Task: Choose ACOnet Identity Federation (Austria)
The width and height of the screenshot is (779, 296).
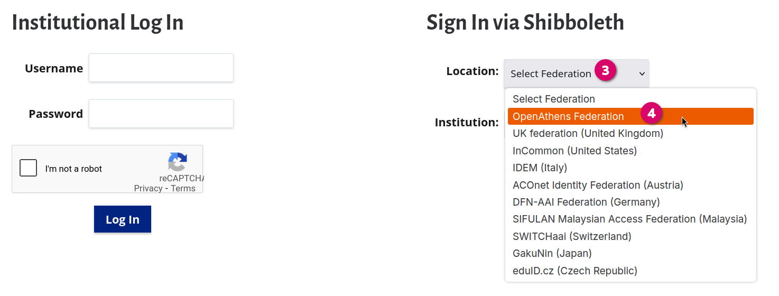Action: 598,185
